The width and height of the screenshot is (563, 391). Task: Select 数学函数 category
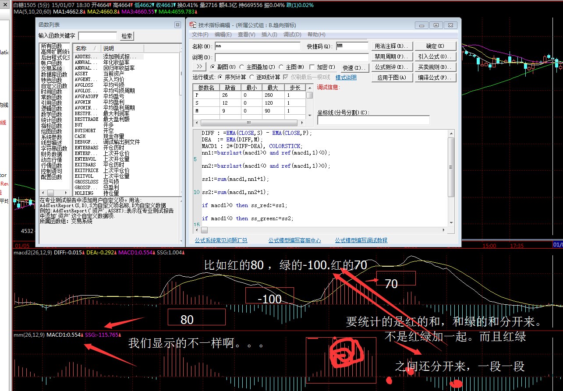[x=52, y=114]
